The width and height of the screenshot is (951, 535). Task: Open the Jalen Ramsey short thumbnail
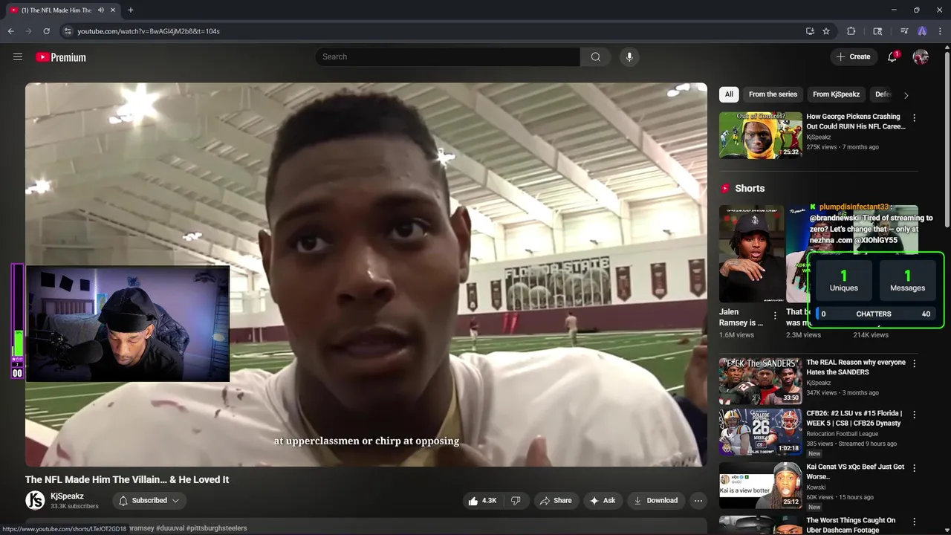point(751,253)
